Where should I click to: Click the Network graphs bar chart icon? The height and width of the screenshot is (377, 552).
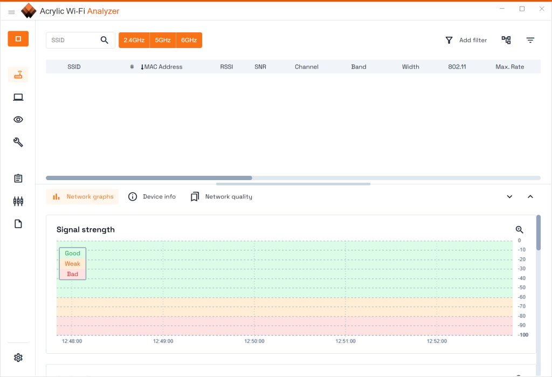(x=56, y=197)
